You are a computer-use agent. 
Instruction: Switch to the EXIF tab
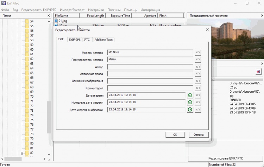[61, 39]
